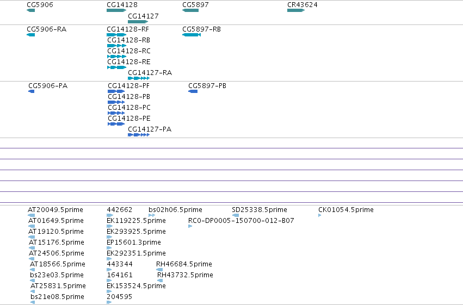Click the 442662 feature

pos(110,215)
